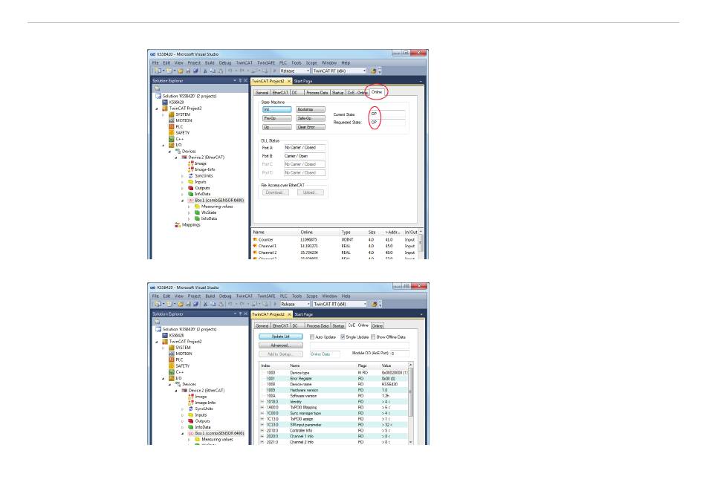Image resolution: width=706 pixels, height=494 pixels.
Task: Collapse Device 2 (EtherCAT) in upper window tree
Action: [x=177, y=157]
